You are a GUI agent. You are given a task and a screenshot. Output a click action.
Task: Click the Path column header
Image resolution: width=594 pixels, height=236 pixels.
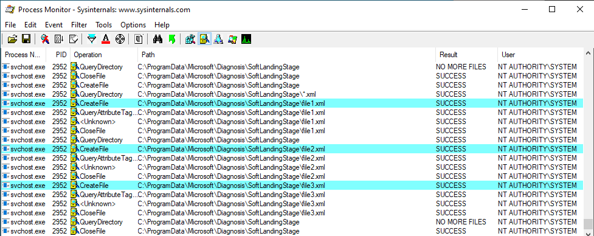pyautogui.click(x=287, y=55)
